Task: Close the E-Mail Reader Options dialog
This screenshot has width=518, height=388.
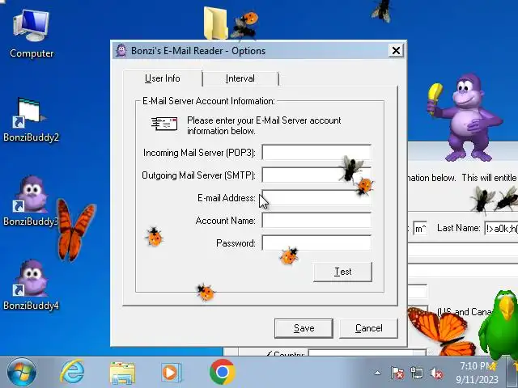Action: coord(396,50)
